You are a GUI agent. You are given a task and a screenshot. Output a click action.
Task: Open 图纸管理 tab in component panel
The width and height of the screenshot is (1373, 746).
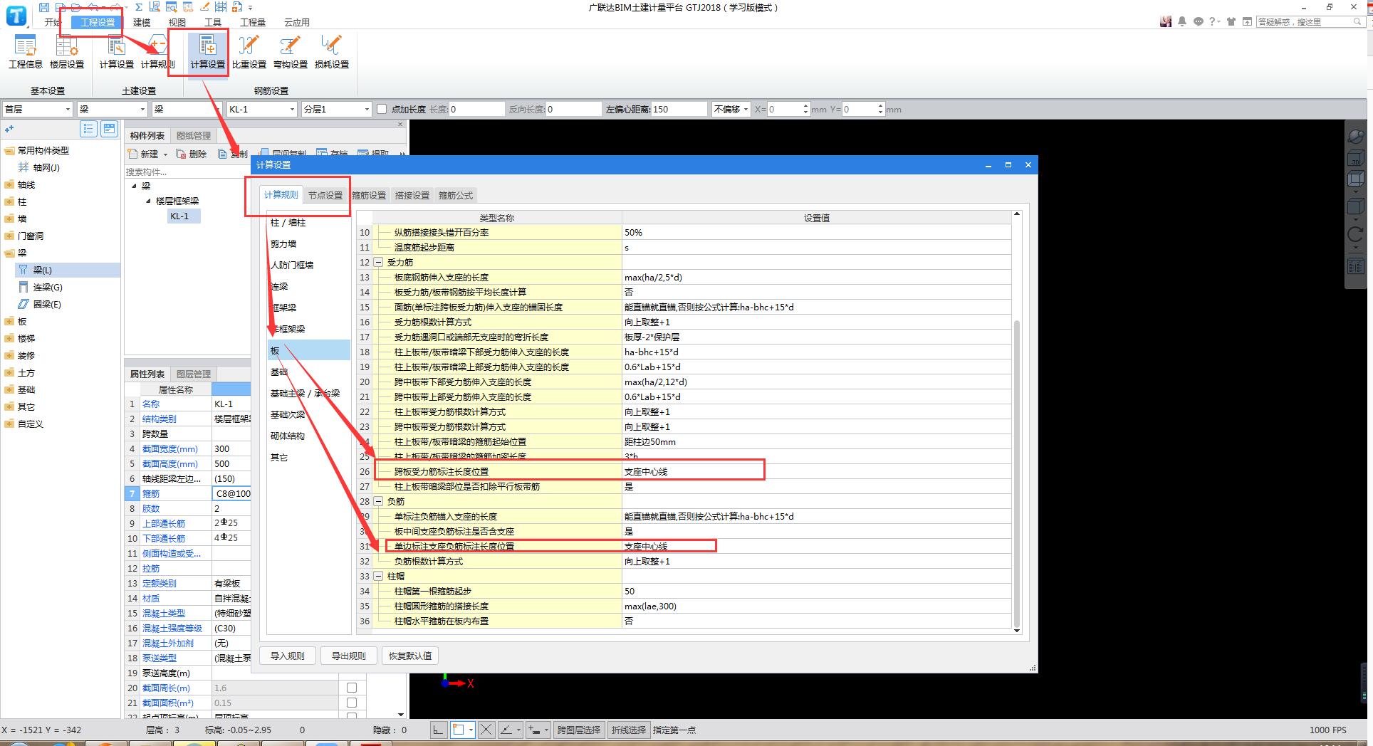click(194, 135)
